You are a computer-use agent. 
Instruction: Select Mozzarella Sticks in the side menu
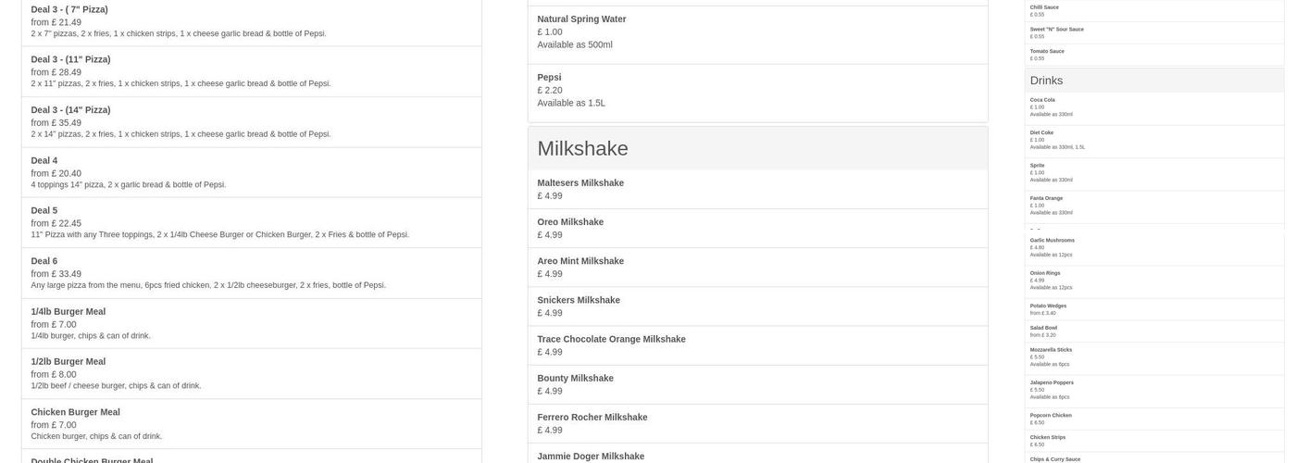click(1154, 357)
